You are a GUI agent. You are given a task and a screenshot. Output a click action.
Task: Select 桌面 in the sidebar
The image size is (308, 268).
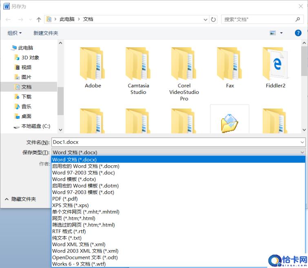(x=23, y=116)
